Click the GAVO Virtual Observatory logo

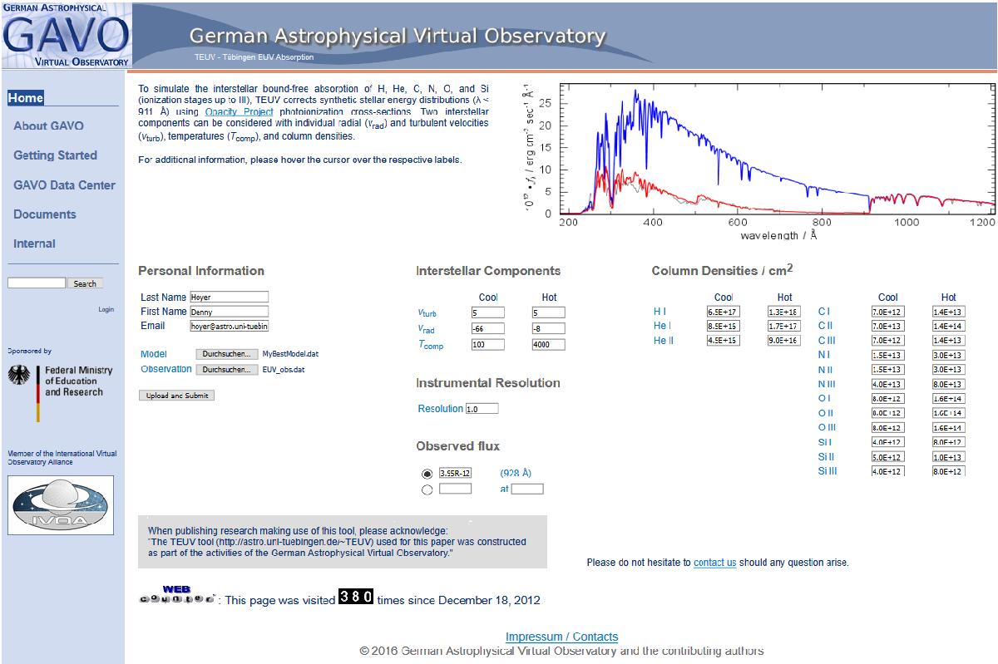tap(66, 35)
